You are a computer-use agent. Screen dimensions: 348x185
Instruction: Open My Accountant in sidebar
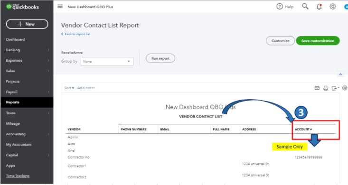tap(19, 145)
